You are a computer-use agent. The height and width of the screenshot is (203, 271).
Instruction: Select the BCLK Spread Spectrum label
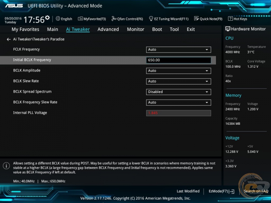coord(32,92)
